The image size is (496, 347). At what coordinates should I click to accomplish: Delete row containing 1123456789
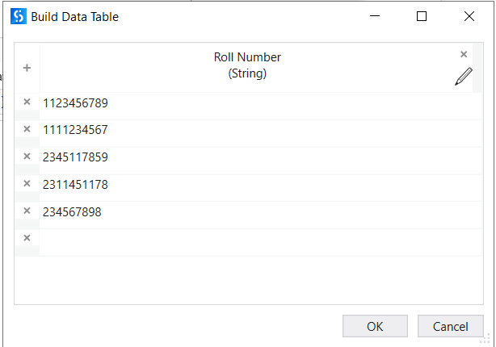(27, 102)
